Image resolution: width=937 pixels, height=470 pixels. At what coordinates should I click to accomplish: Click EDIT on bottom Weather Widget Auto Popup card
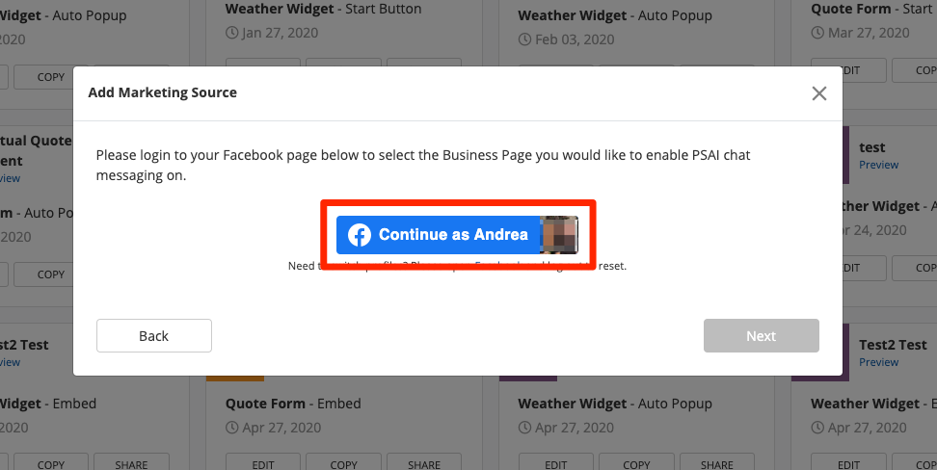[x=556, y=464]
